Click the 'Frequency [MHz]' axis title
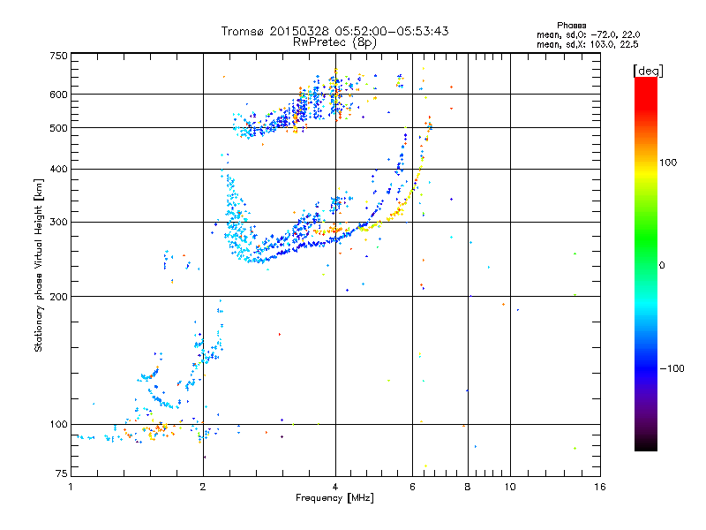706x530 pixels. pos(334,498)
